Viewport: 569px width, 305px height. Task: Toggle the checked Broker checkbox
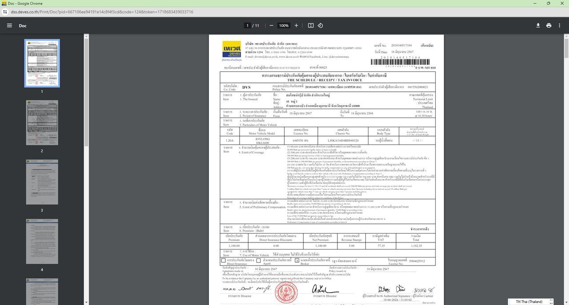297,261
